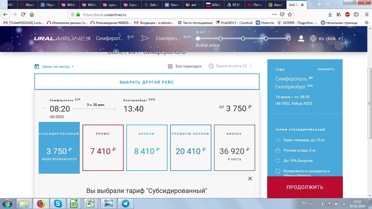Open Telegram from the taskbar
372x209 pixels.
(125, 204)
